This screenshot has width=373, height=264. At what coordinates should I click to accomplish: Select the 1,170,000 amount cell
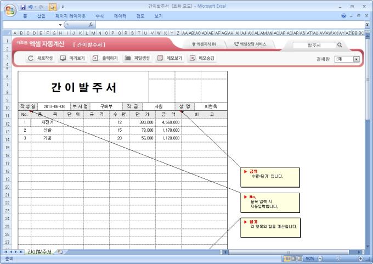168,130
